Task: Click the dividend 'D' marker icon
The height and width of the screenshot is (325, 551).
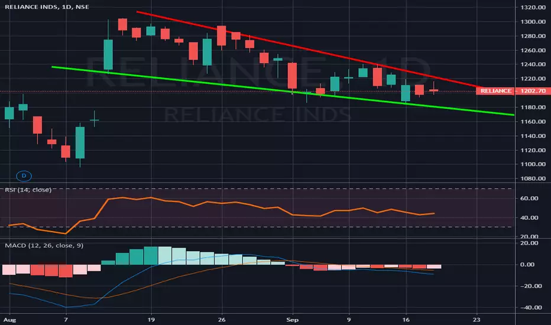Action: [24, 175]
